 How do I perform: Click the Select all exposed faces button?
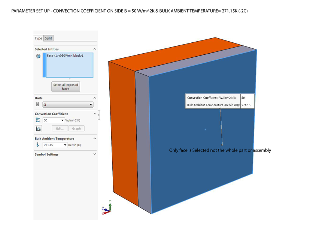pyautogui.click(x=66, y=86)
